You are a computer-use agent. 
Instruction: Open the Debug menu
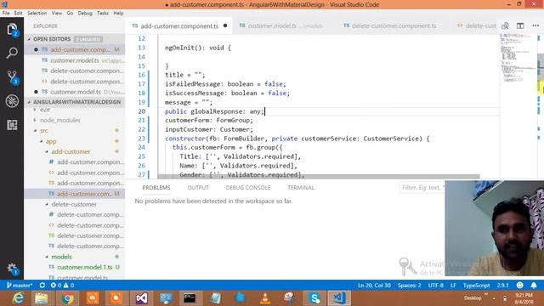[x=85, y=14]
